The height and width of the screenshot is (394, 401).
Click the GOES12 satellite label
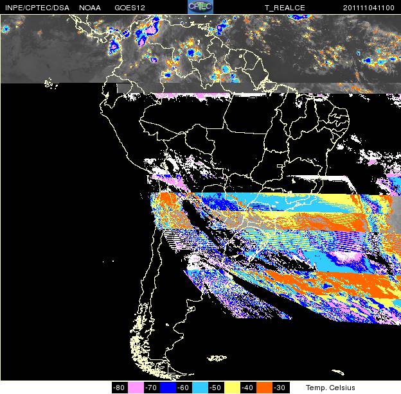point(130,8)
